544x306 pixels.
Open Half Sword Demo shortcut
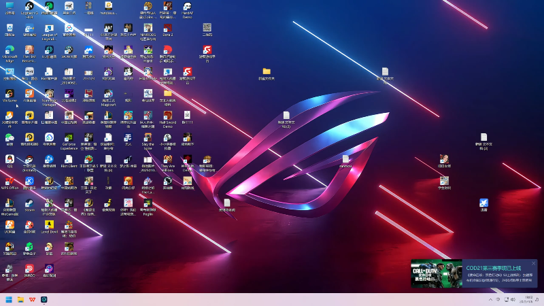coord(167,120)
